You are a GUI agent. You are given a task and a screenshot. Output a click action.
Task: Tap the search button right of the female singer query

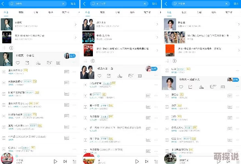73,4
